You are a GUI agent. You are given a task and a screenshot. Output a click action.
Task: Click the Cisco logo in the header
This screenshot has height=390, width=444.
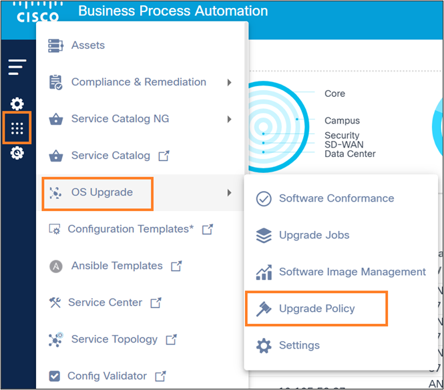pos(37,12)
